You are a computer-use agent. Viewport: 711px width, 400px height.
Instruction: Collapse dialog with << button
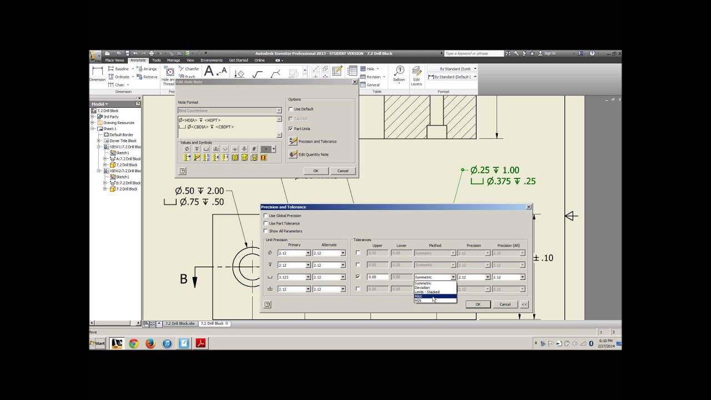pos(524,304)
